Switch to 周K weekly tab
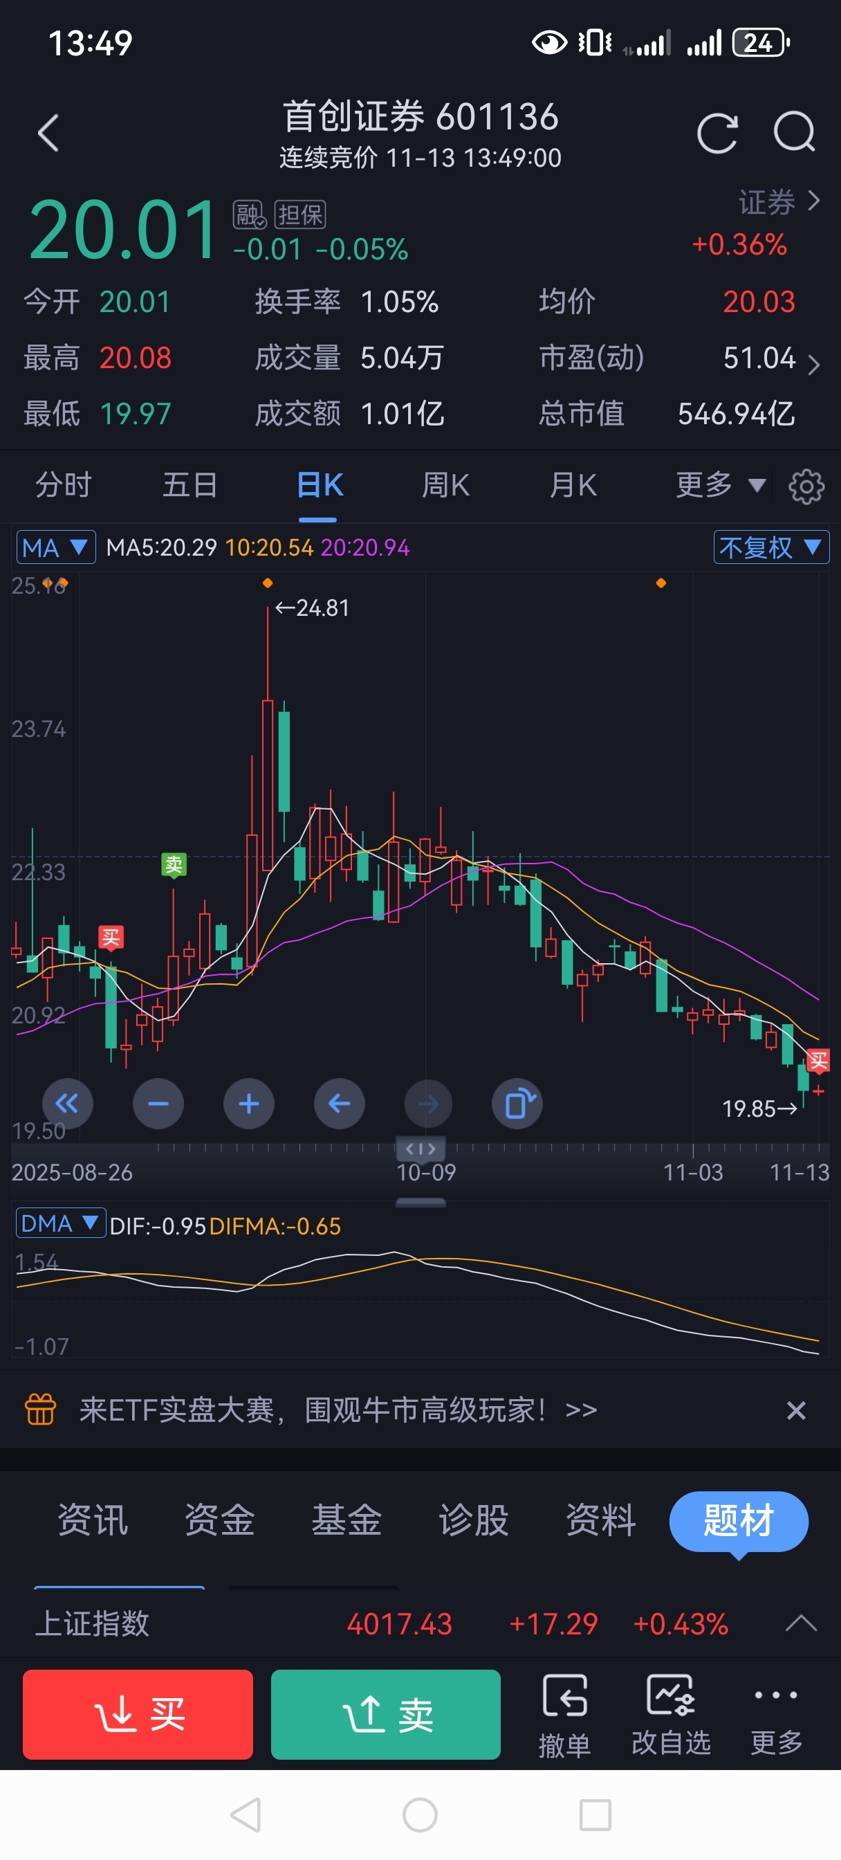This screenshot has height=1860, width=841. tap(445, 484)
